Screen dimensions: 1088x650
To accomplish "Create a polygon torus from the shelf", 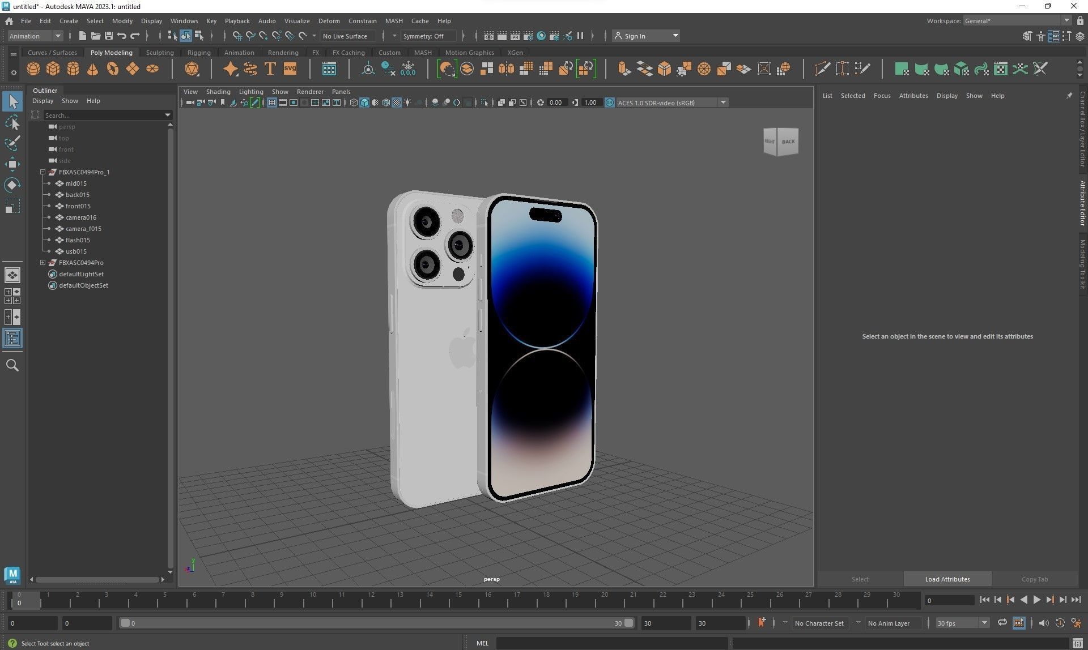I will pyautogui.click(x=113, y=69).
